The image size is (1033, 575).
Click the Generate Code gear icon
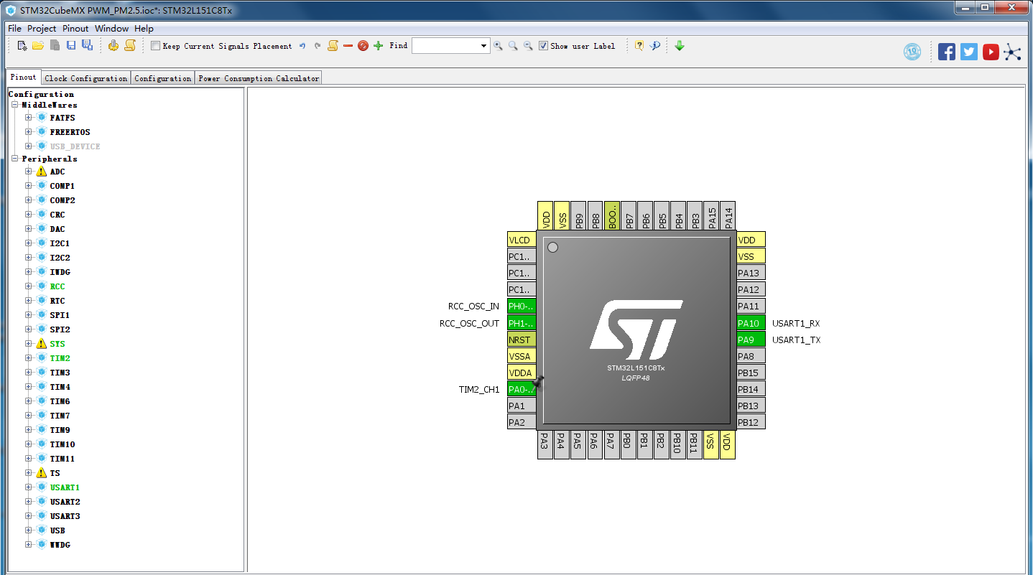114,46
